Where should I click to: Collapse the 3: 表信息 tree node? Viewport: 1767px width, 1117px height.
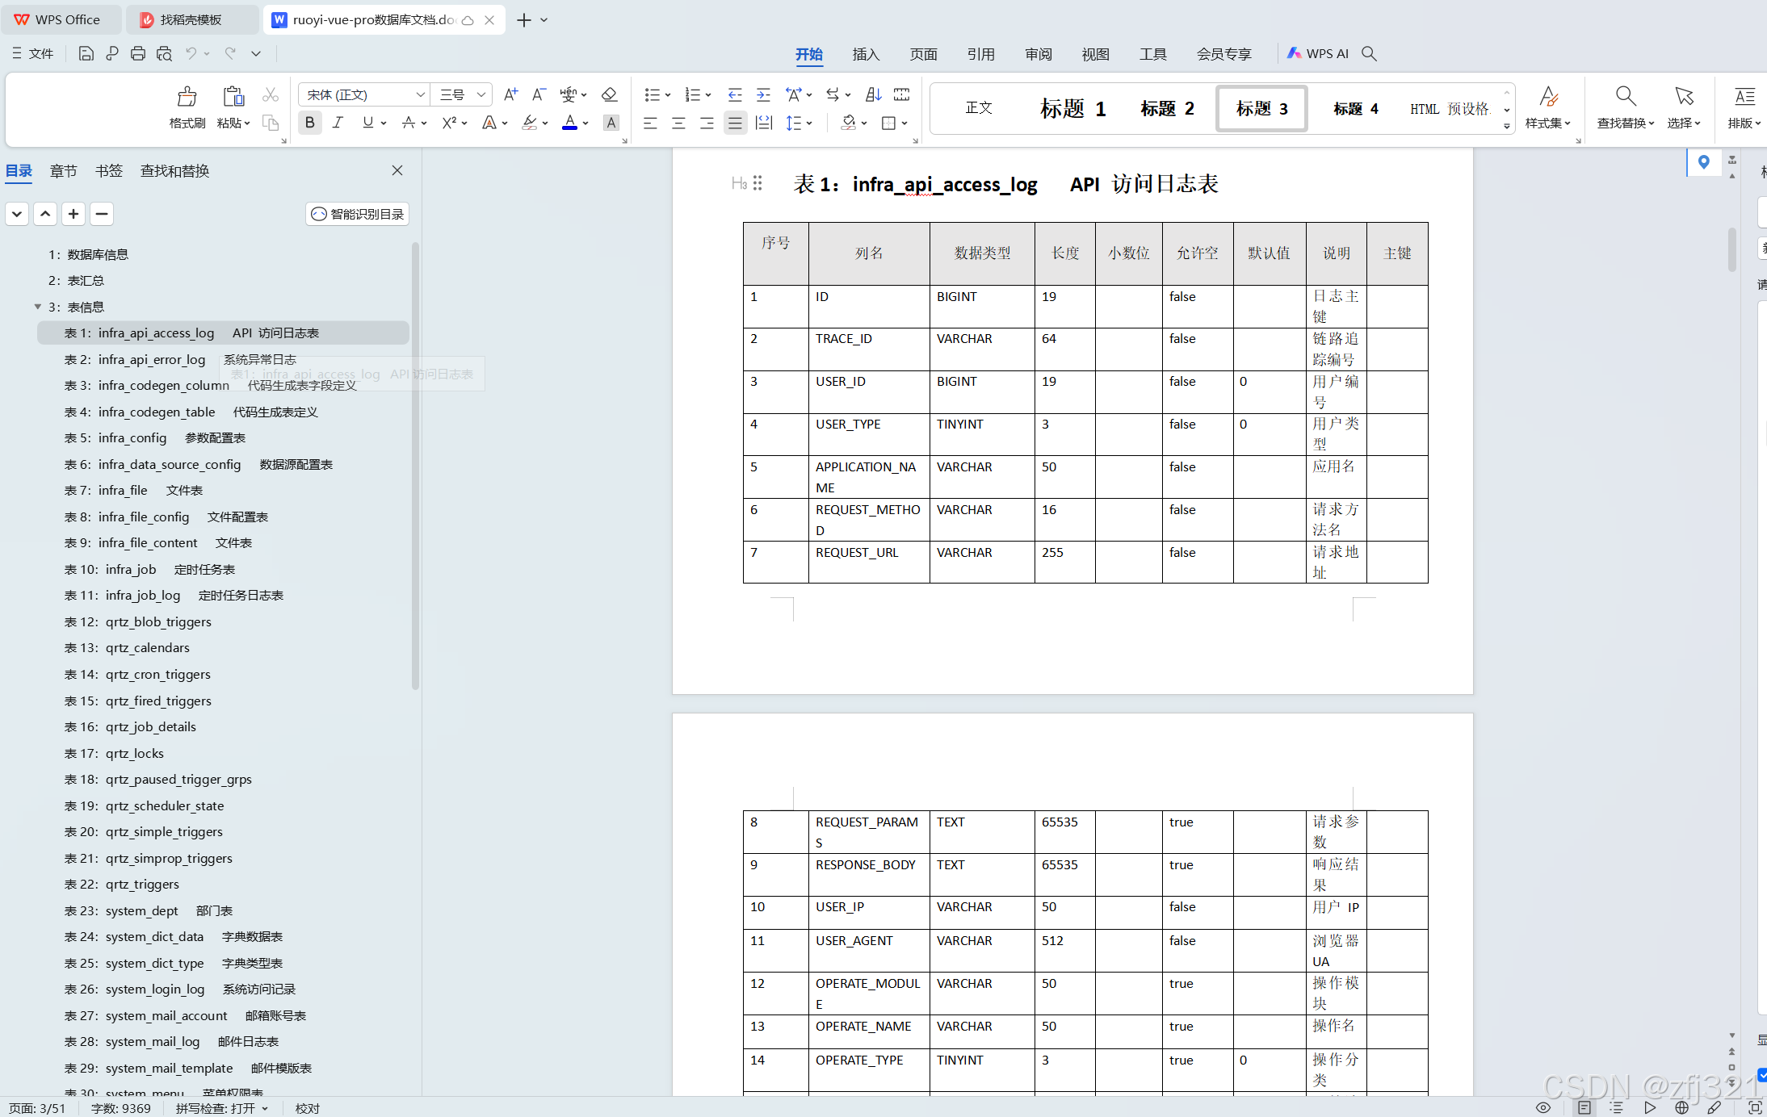pyautogui.click(x=38, y=307)
